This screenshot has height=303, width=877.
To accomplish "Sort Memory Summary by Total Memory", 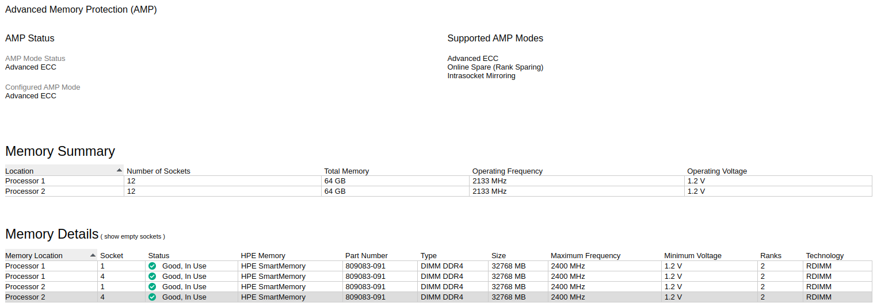I will (x=346, y=171).
